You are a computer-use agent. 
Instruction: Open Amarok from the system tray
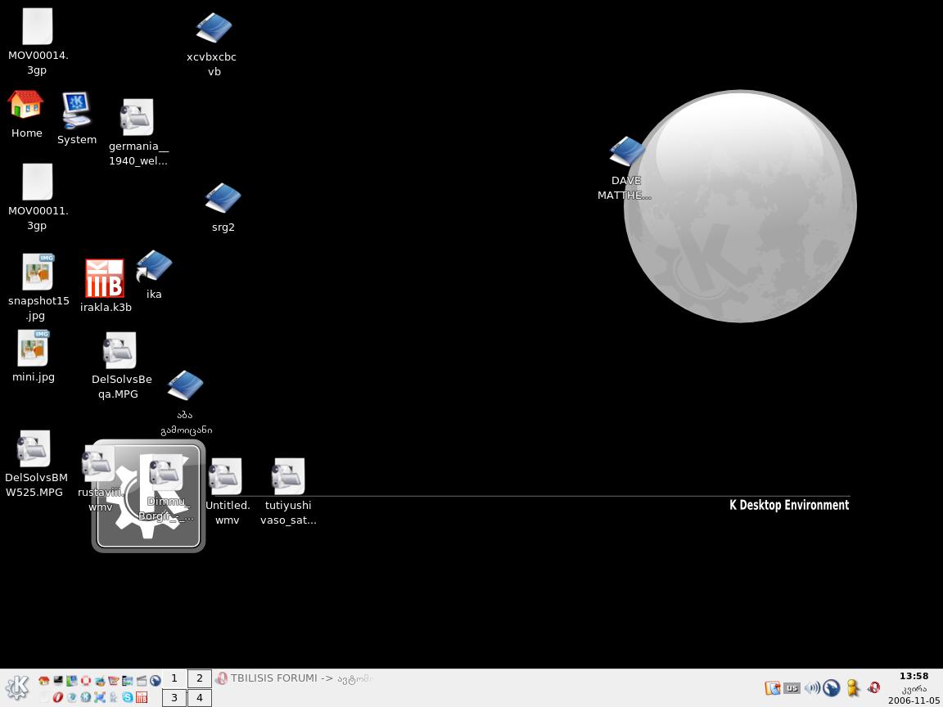(x=831, y=688)
